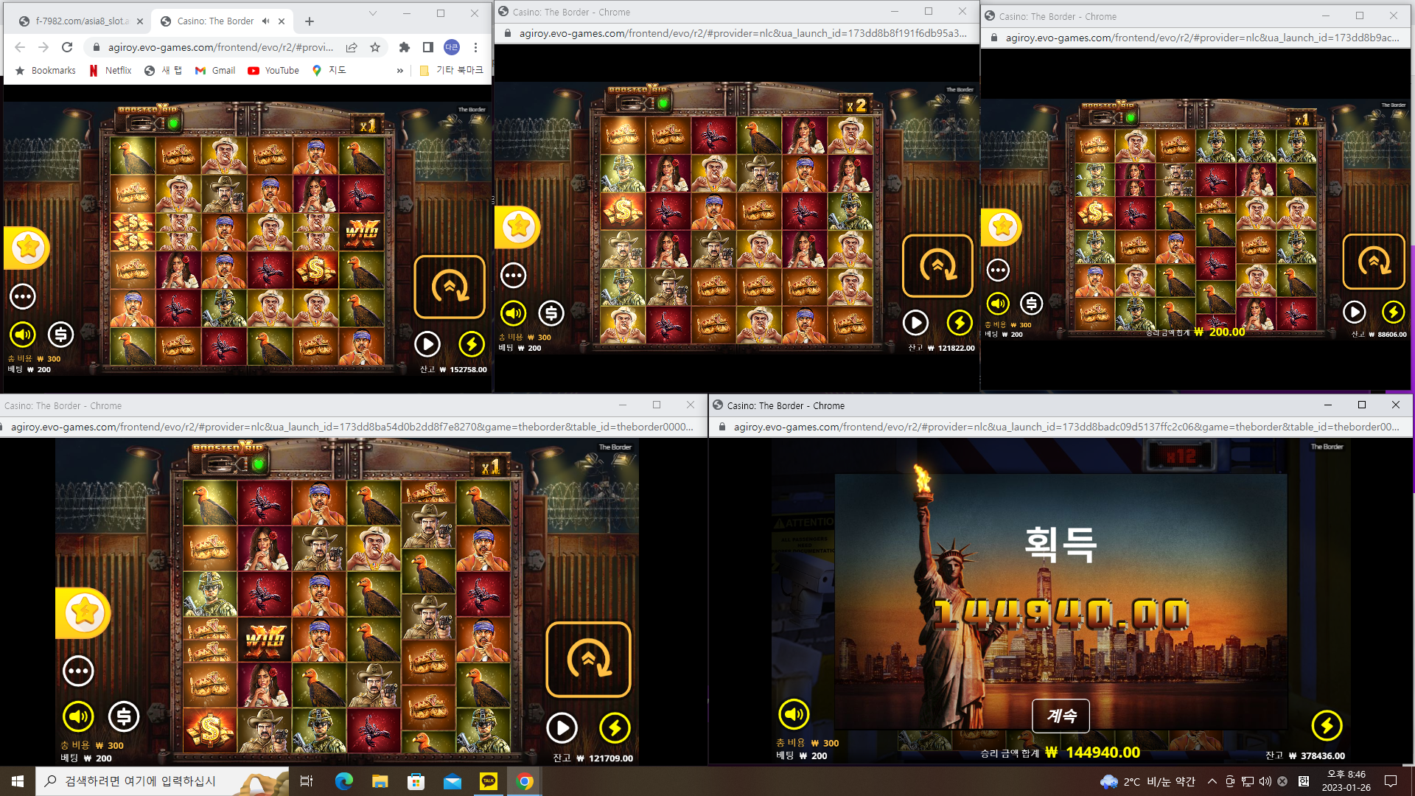1415x796 pixels.
Task: Open the three-dot game menu in 152758.00 game
Action: tap(23, 296)
